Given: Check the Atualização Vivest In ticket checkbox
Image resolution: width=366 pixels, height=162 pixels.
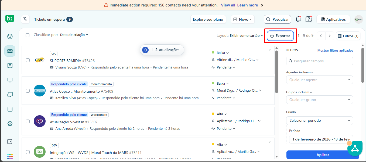Looking at the screenshot, I should [x=28, y=121].
